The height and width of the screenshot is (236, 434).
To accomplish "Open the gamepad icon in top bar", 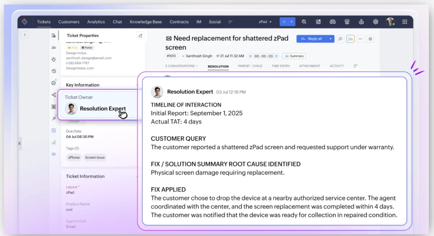I will [333, 22].
